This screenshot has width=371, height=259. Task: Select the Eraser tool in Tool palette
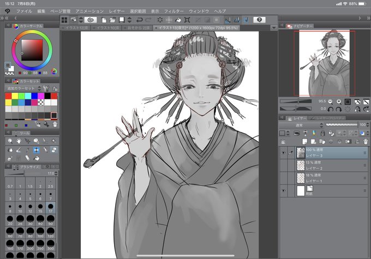pos(54,150)
